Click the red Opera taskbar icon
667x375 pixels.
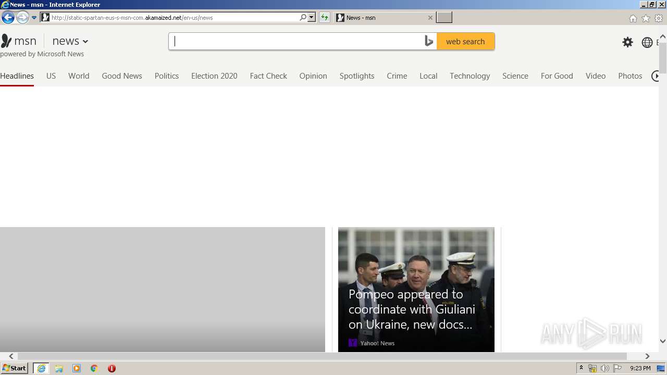(112, 368)
